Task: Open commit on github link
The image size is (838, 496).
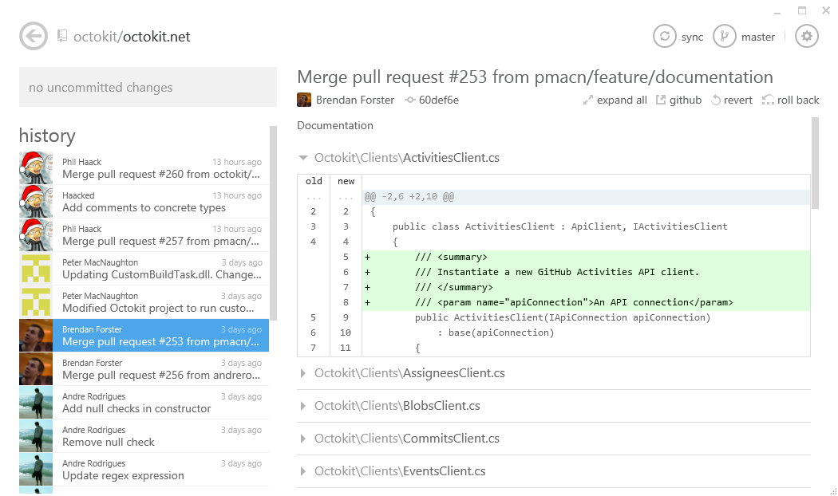Action: click(x=685, y=100)
